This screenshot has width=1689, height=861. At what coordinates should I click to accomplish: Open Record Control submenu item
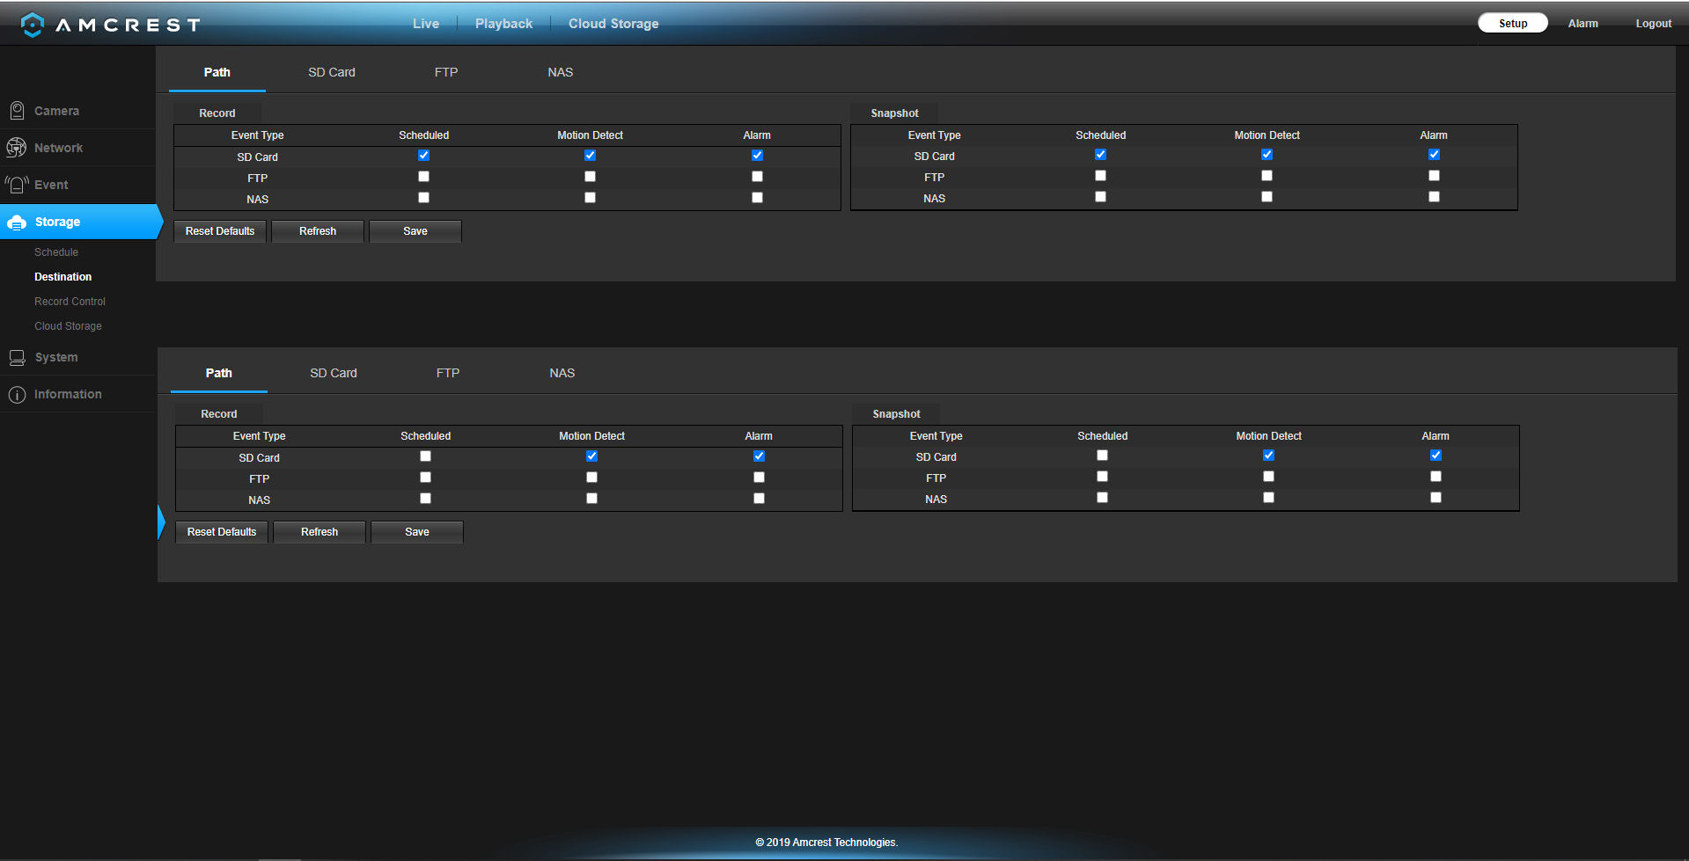point(70,302)
